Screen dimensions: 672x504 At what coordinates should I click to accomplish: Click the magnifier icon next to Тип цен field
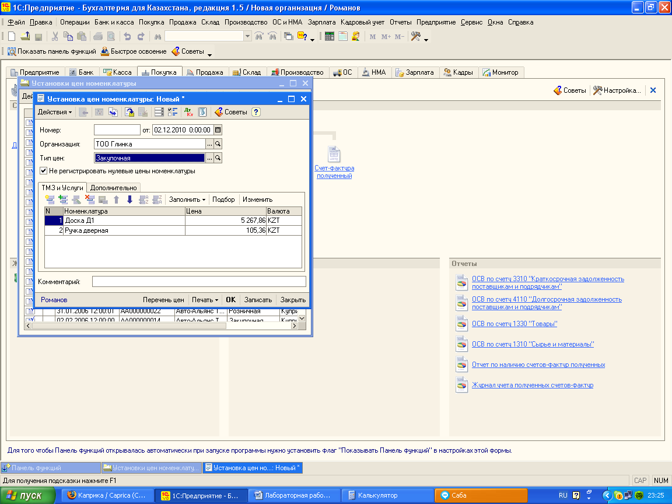pos(218,158)
